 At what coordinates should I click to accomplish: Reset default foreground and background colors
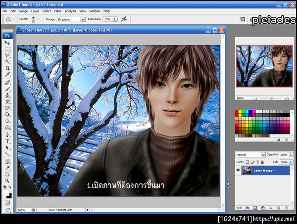tap(5, 187)
